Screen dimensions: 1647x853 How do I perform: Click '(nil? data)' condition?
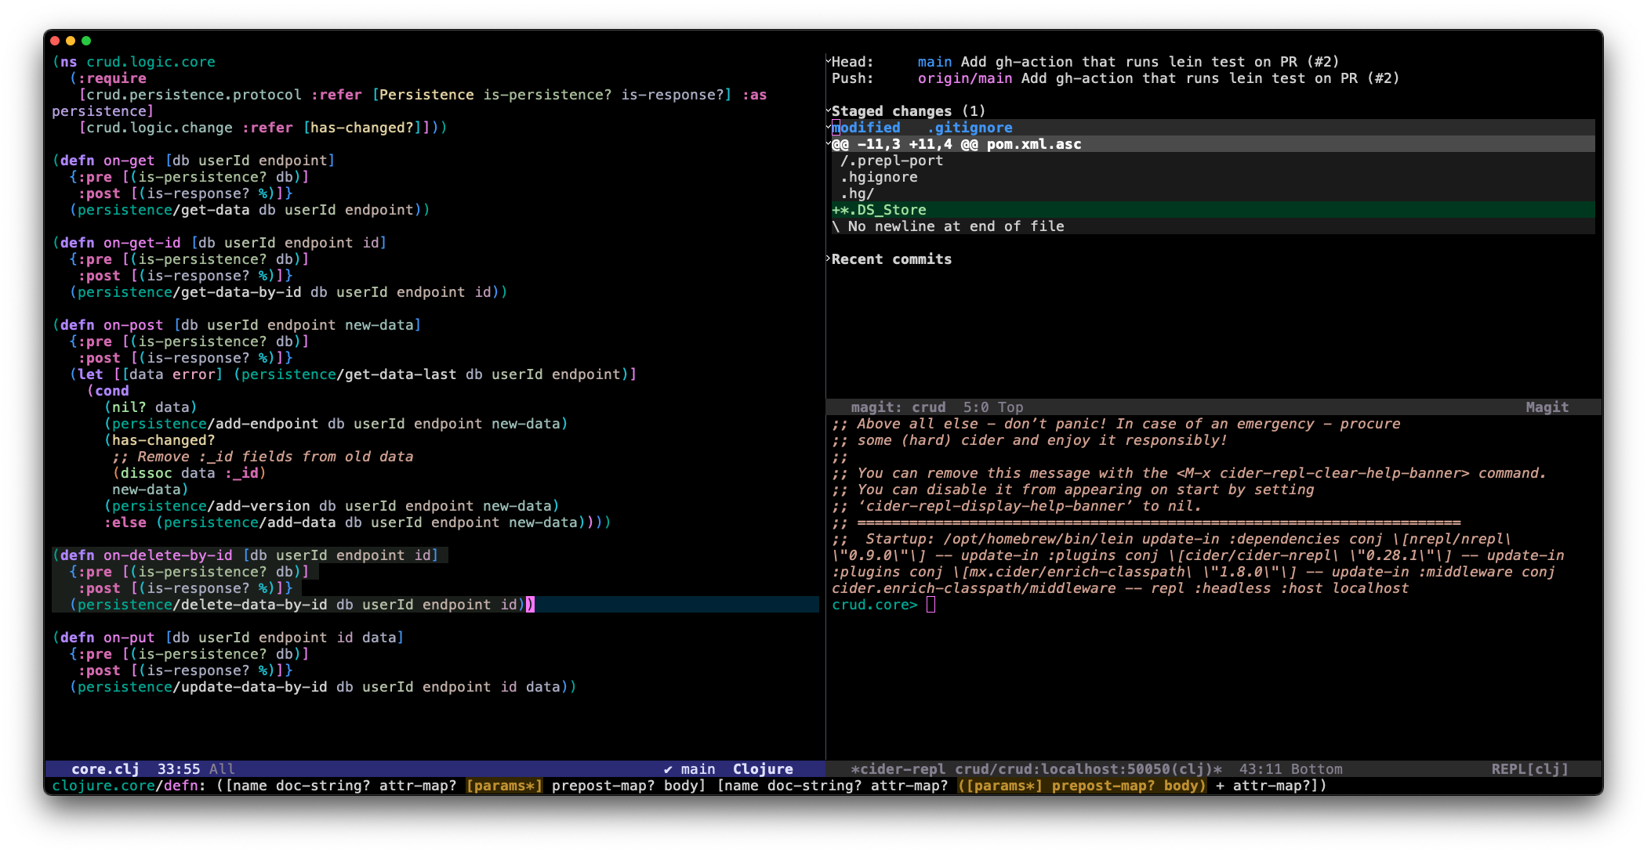[151, 407]
